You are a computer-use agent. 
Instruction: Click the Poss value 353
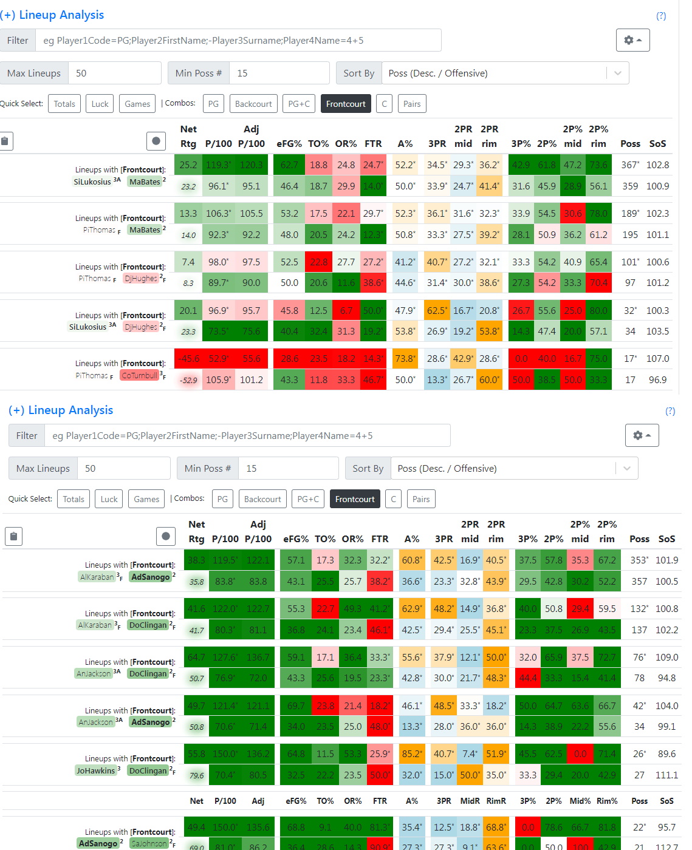pos(639,560)
